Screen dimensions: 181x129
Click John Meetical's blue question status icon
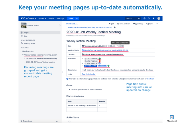click(x=99, y=63)
